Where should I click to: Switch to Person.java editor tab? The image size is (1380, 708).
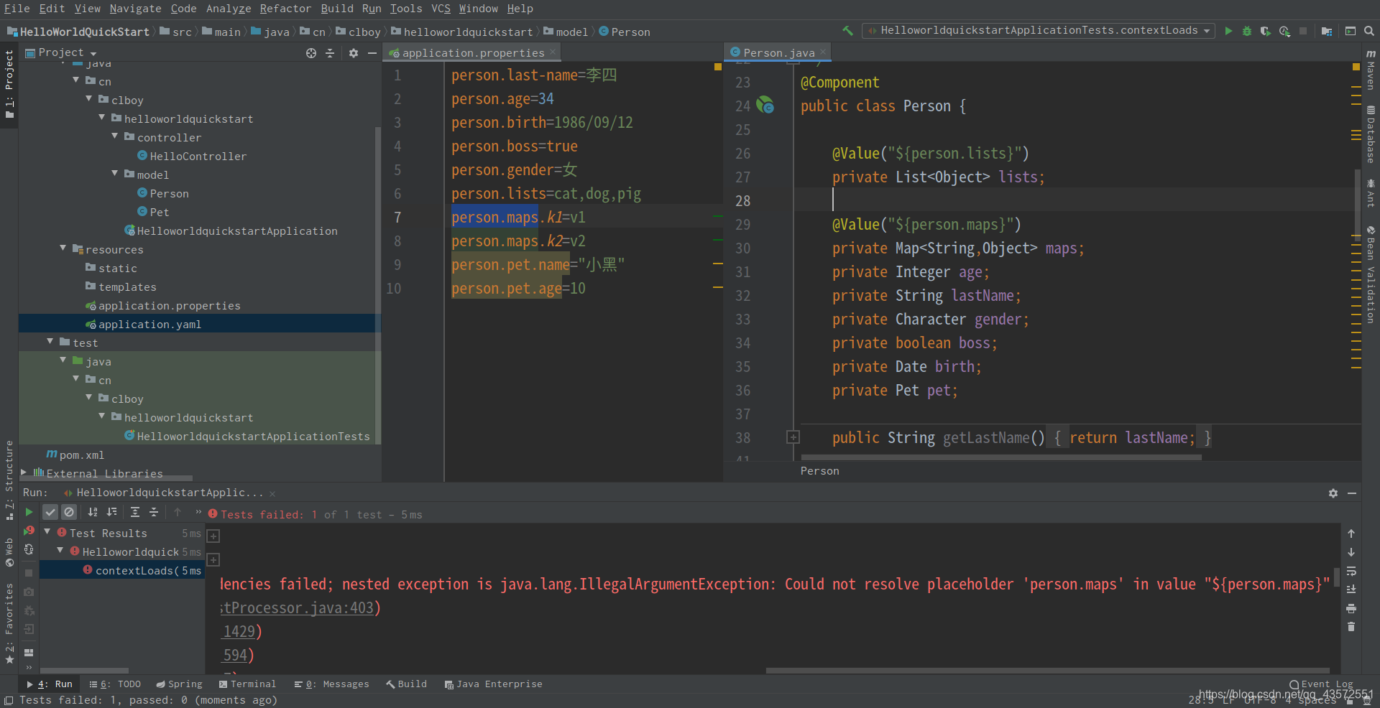pyautogui.click(x=778, y=52)
